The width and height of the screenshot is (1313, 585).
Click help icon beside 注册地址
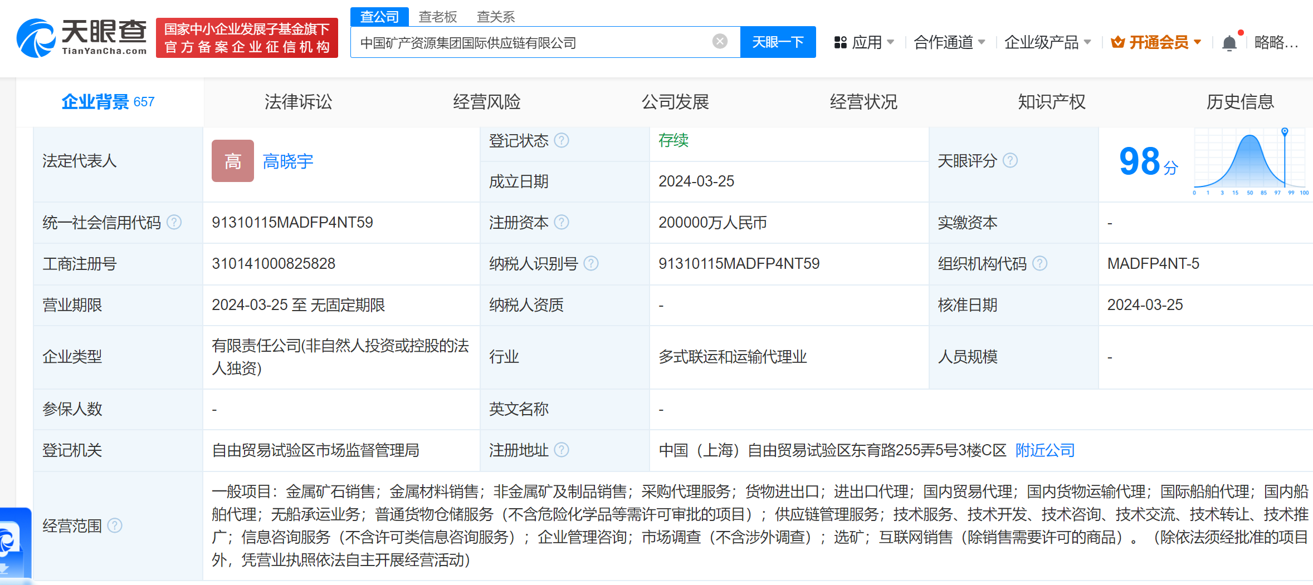pyautogui.click(x=562, y=450)
